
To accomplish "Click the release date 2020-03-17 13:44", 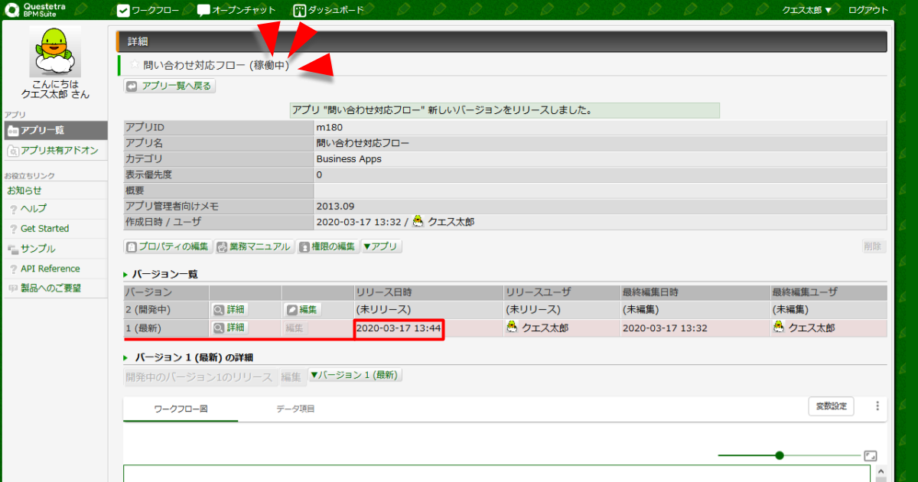I will click(399, 328).
